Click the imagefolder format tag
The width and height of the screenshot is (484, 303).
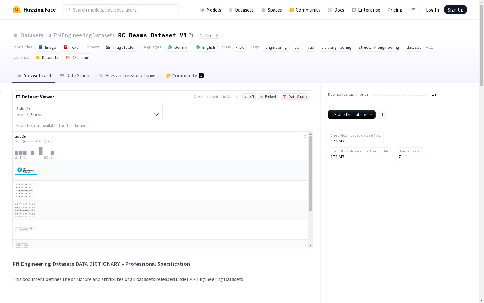(x=120, y=47)
